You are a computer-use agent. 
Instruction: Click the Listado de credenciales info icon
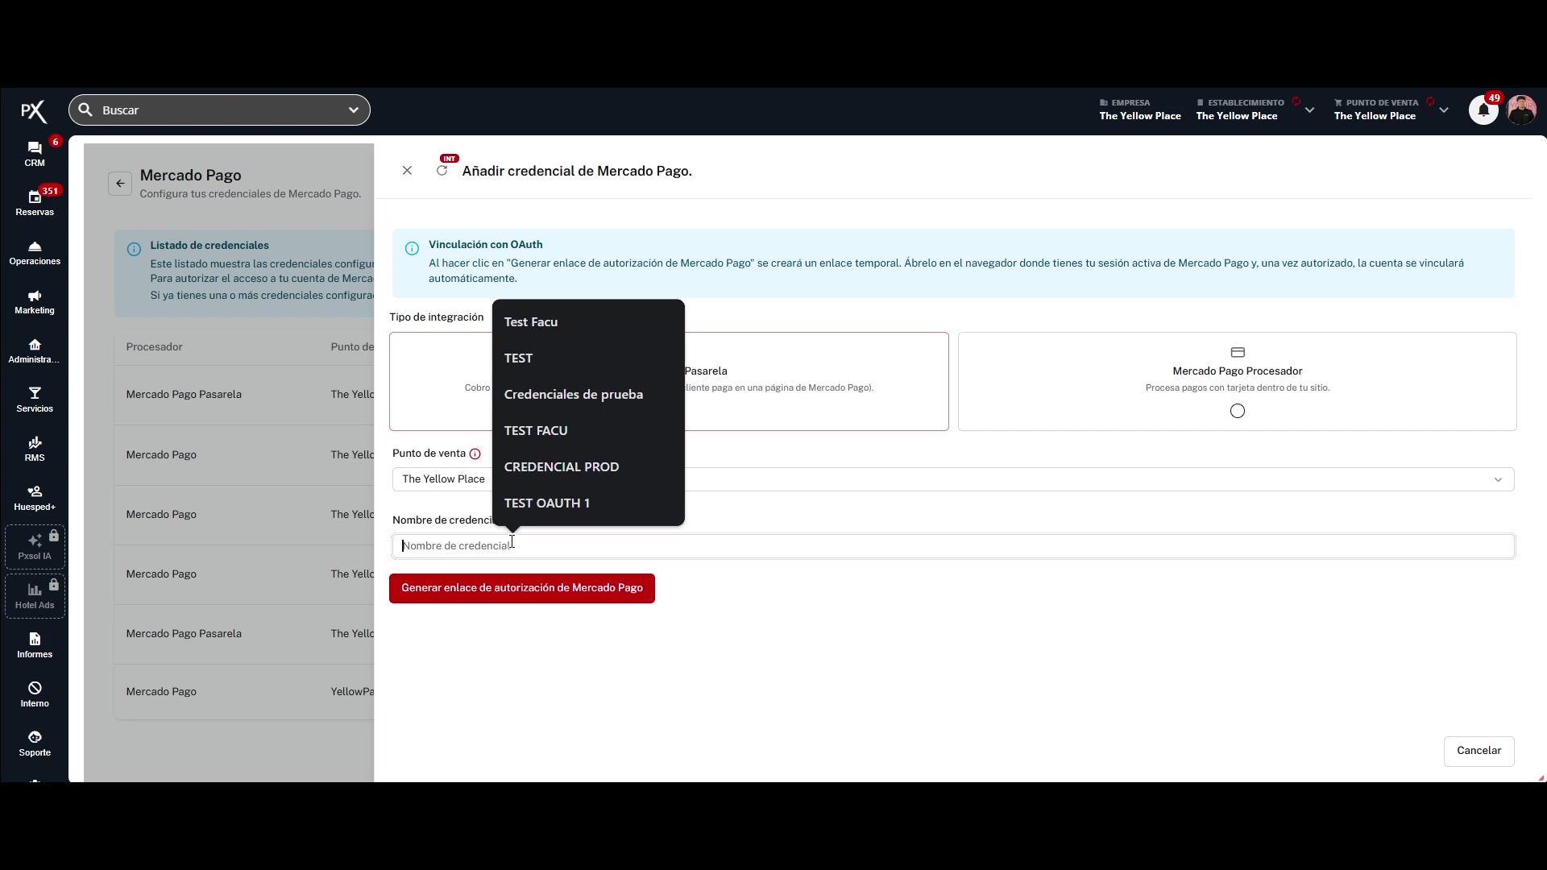click(134, 250)
